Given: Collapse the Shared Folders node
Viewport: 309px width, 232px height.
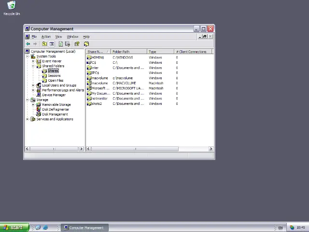Looking at the screenshot, I should 33,66.
